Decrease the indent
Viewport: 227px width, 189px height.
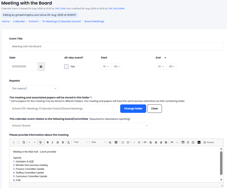point(134,142)
